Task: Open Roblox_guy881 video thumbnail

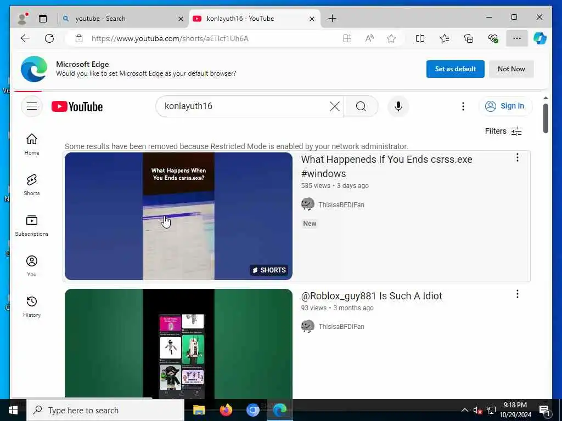Action: (x=178, y=344)
